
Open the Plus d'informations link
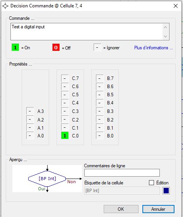pyautogui.click(x=153, y=48)
